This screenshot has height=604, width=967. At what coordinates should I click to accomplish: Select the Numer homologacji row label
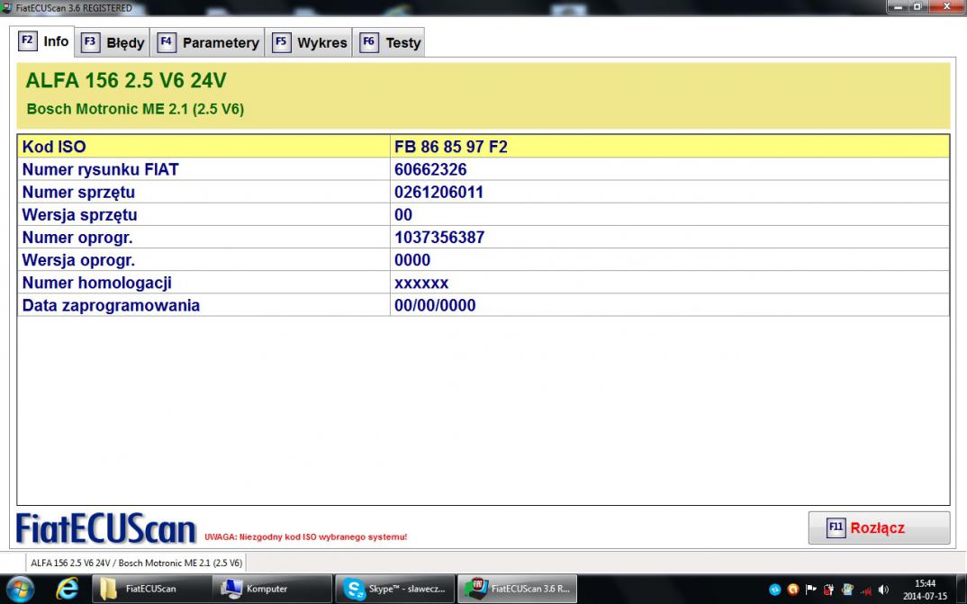click(x=203, y=283)
